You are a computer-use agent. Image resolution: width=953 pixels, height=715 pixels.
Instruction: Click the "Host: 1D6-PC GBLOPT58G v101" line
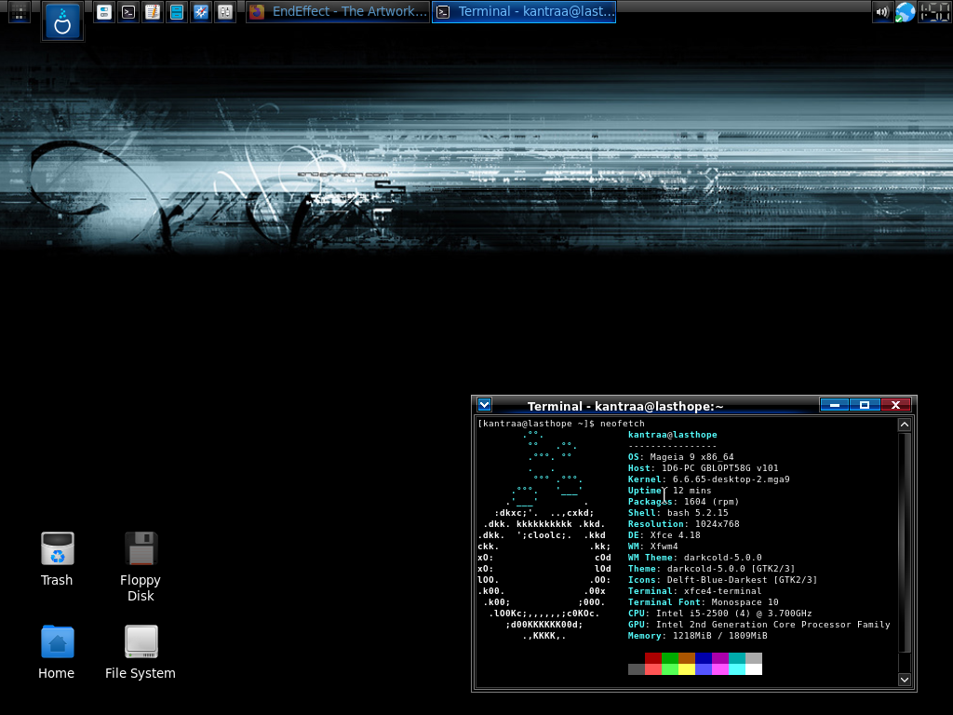[704, 468]
